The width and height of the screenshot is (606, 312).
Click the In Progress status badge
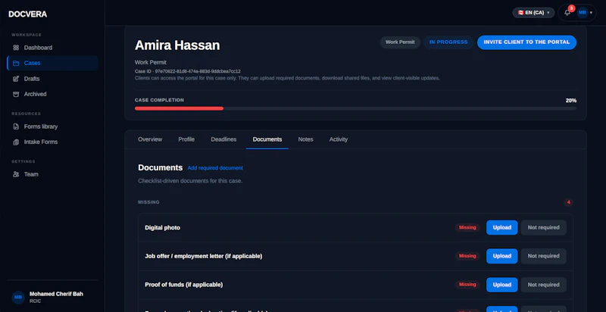[x=448, y=42]
